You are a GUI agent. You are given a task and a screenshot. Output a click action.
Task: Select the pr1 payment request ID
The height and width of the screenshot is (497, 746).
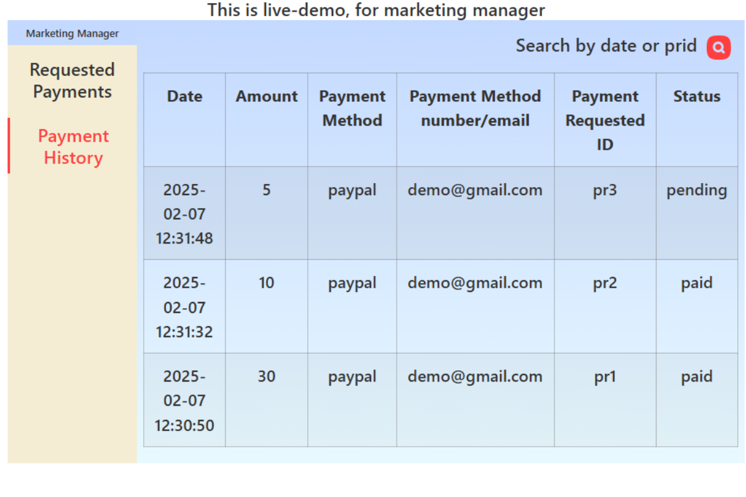(605, 376)
